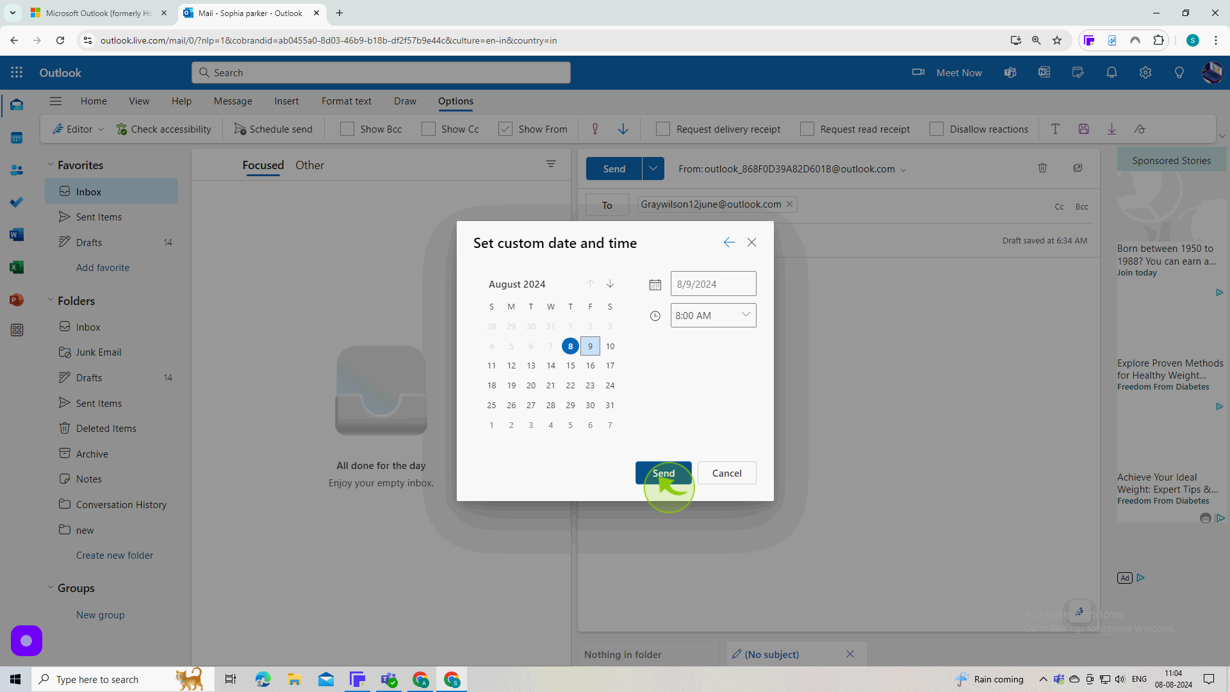Expand the send button dropdown arrow
This screenshot has height=692, width=1230.
point(654,168)
